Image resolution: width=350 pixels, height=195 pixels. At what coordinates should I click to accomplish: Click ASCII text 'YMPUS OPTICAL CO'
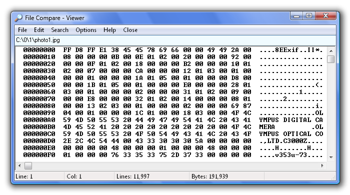[x=291, y=133]
